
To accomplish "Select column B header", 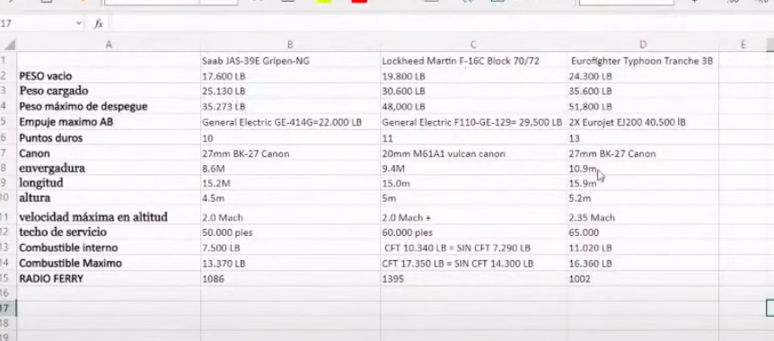I will click(x=290, y=45).
